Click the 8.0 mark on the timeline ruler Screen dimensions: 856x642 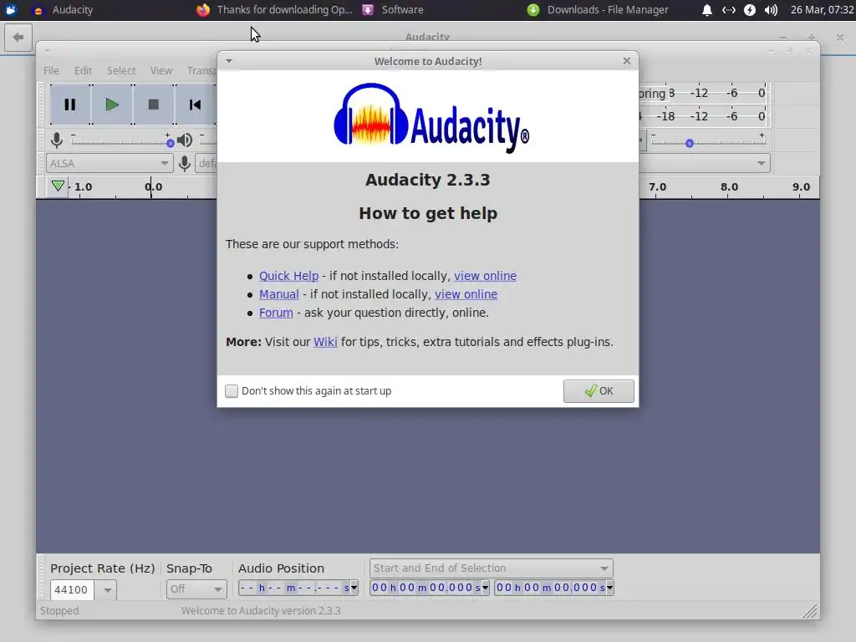[x=729, y=186]
